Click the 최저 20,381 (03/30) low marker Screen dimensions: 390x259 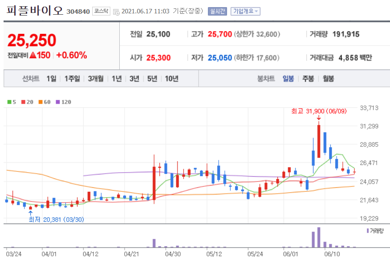[56, 219]
